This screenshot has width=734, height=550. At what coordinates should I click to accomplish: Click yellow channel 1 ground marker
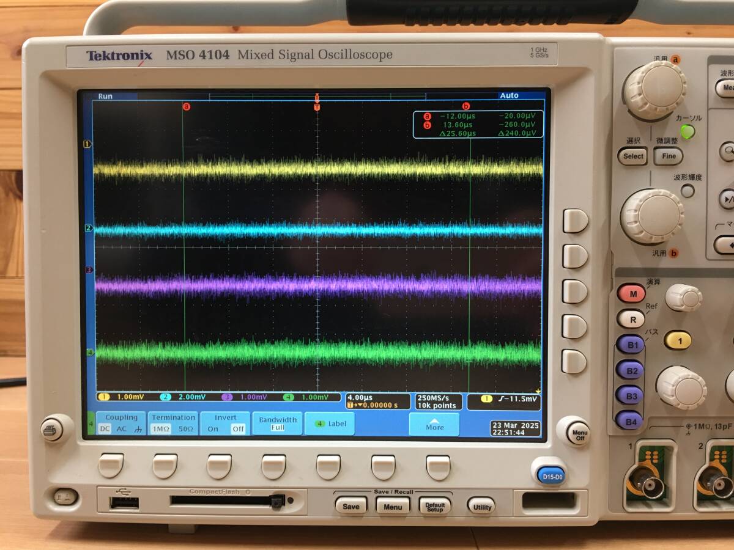[87, 144]
